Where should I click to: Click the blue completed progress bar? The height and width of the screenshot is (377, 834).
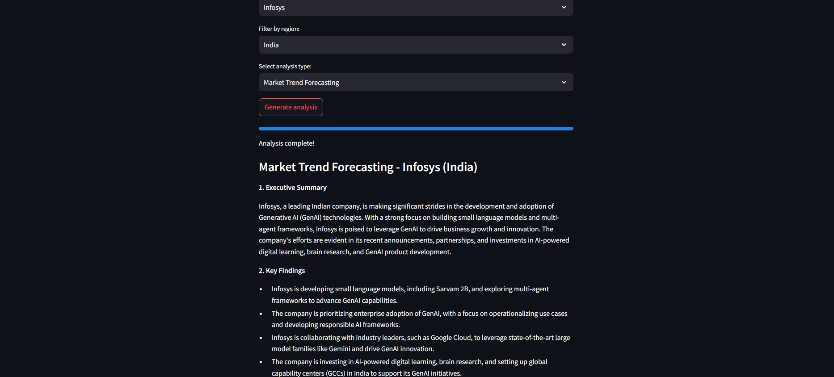pyautogui.click(x=416, y=129)
